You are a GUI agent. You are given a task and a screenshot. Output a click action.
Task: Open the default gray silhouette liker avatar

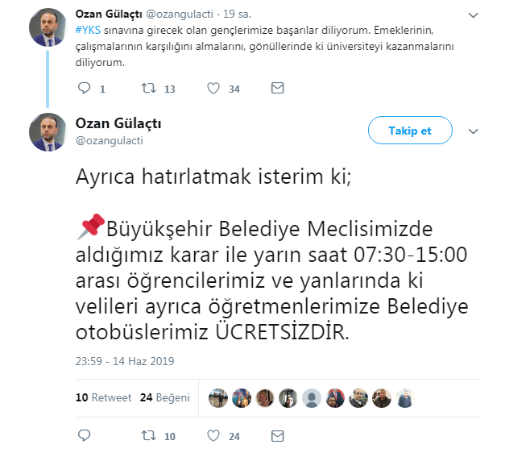click(x=312, y=398)
